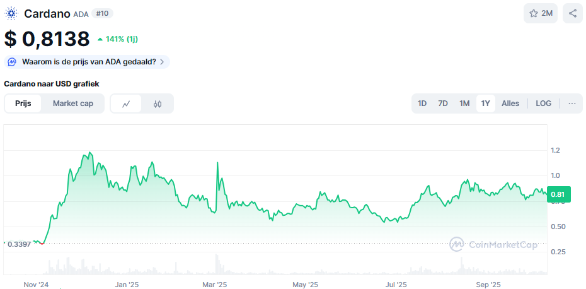Viewport: 586px width, 289px height.
Task: Expand 'Waarom is de prijs van ADA gedaald?' chevron
Action: tap(163, 62)
